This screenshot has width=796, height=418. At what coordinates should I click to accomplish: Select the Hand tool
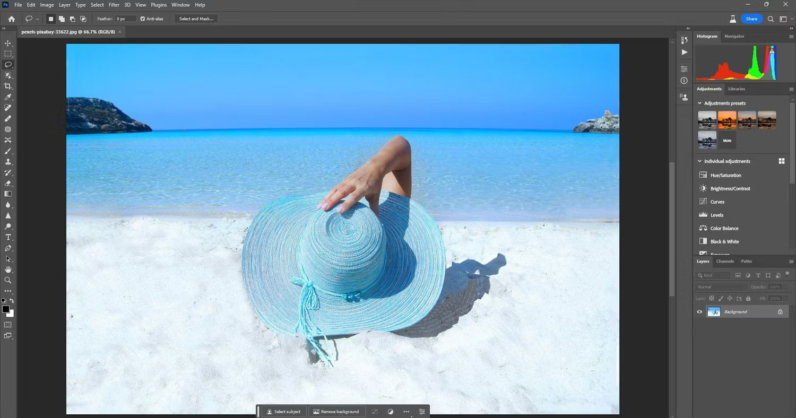tap(8, 269)
